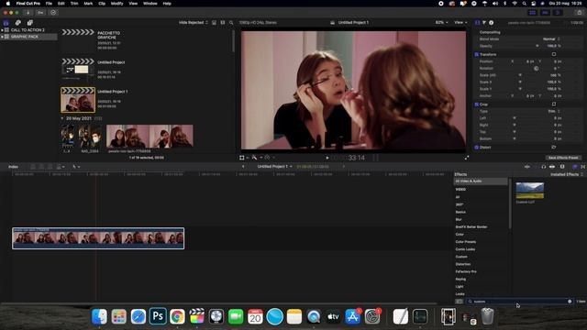
Task: Enter full screen viewer with arrows icon
Action: coord(467,158)
